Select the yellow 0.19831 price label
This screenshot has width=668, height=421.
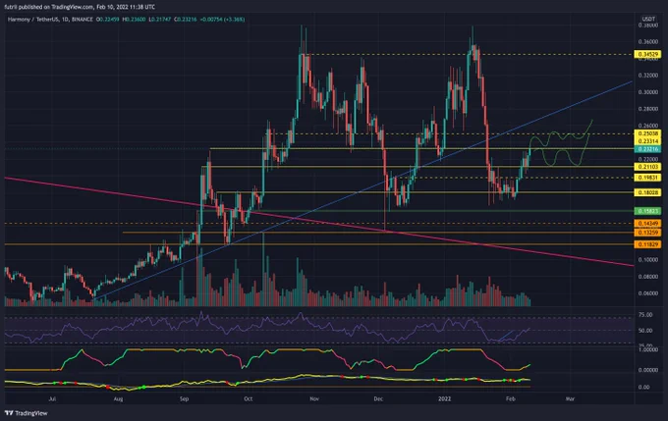click(x=647, y=178)
